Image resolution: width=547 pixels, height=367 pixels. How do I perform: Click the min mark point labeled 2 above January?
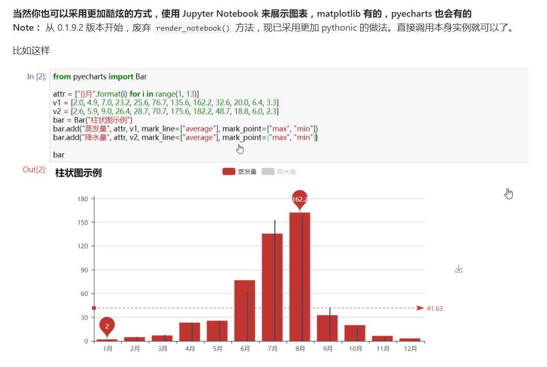click(x=106, y=326)
